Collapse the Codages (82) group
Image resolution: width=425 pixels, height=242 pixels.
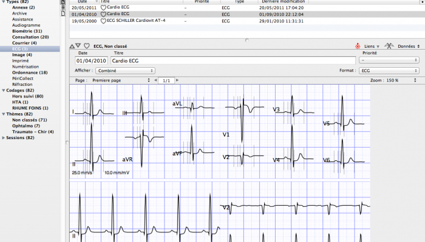click(4, 90)
